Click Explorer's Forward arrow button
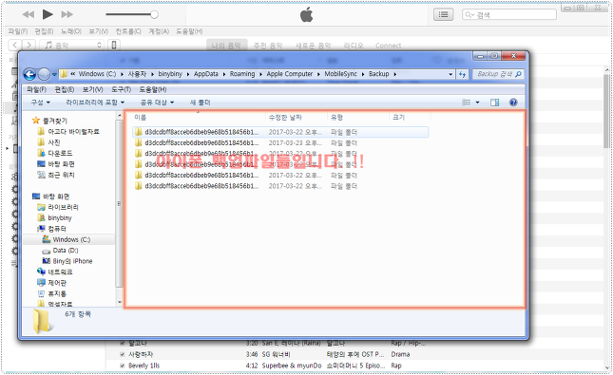 pyautogui.click(x=44, y=74)
